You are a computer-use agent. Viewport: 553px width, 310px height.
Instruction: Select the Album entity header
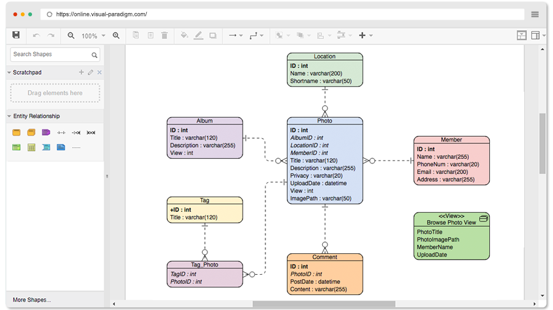[x=205, y=121]
